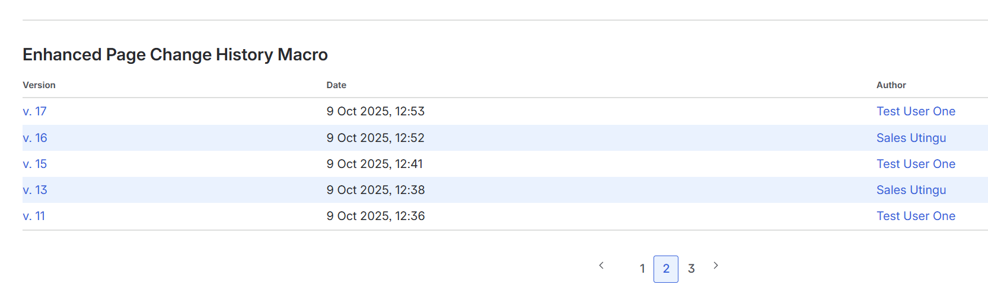This screenshot has width=988, height=294.
Task: Open Test User One profile for v. 11
Action: point(916,216)
